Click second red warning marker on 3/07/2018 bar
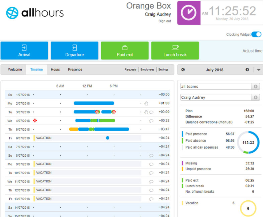 pos(114,112)
